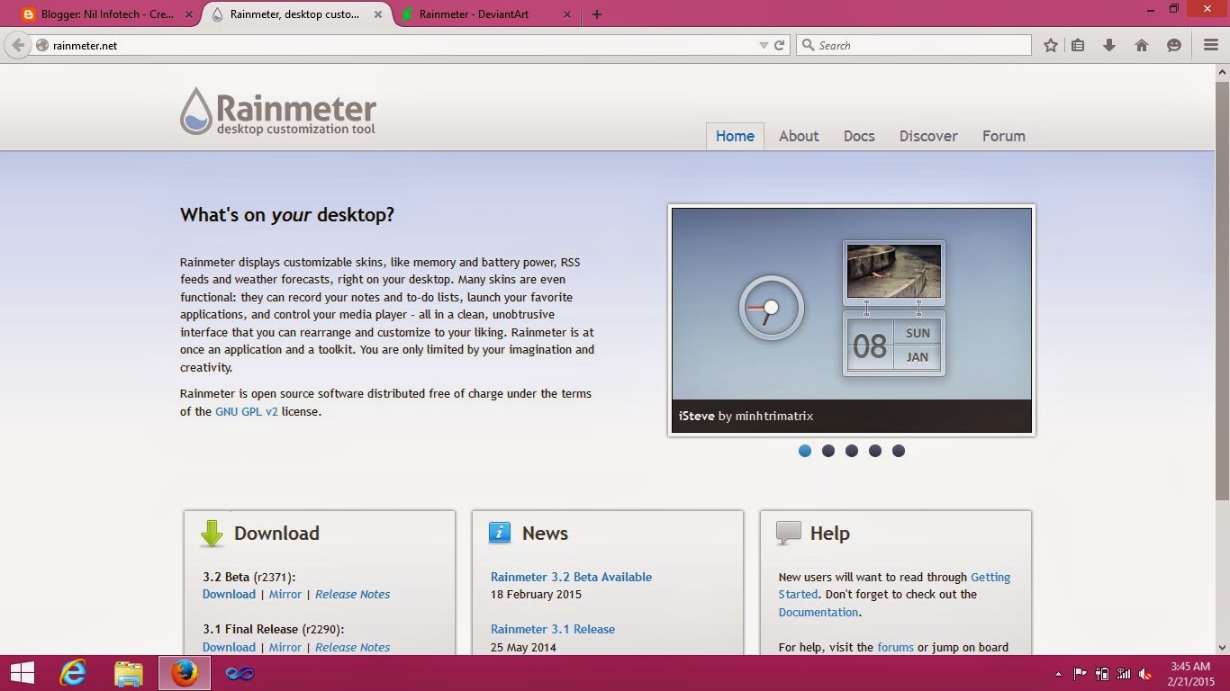Expand the search dropdown arrow in address bar
This screenshot has height=691, width=1230.
coord(763,44)
